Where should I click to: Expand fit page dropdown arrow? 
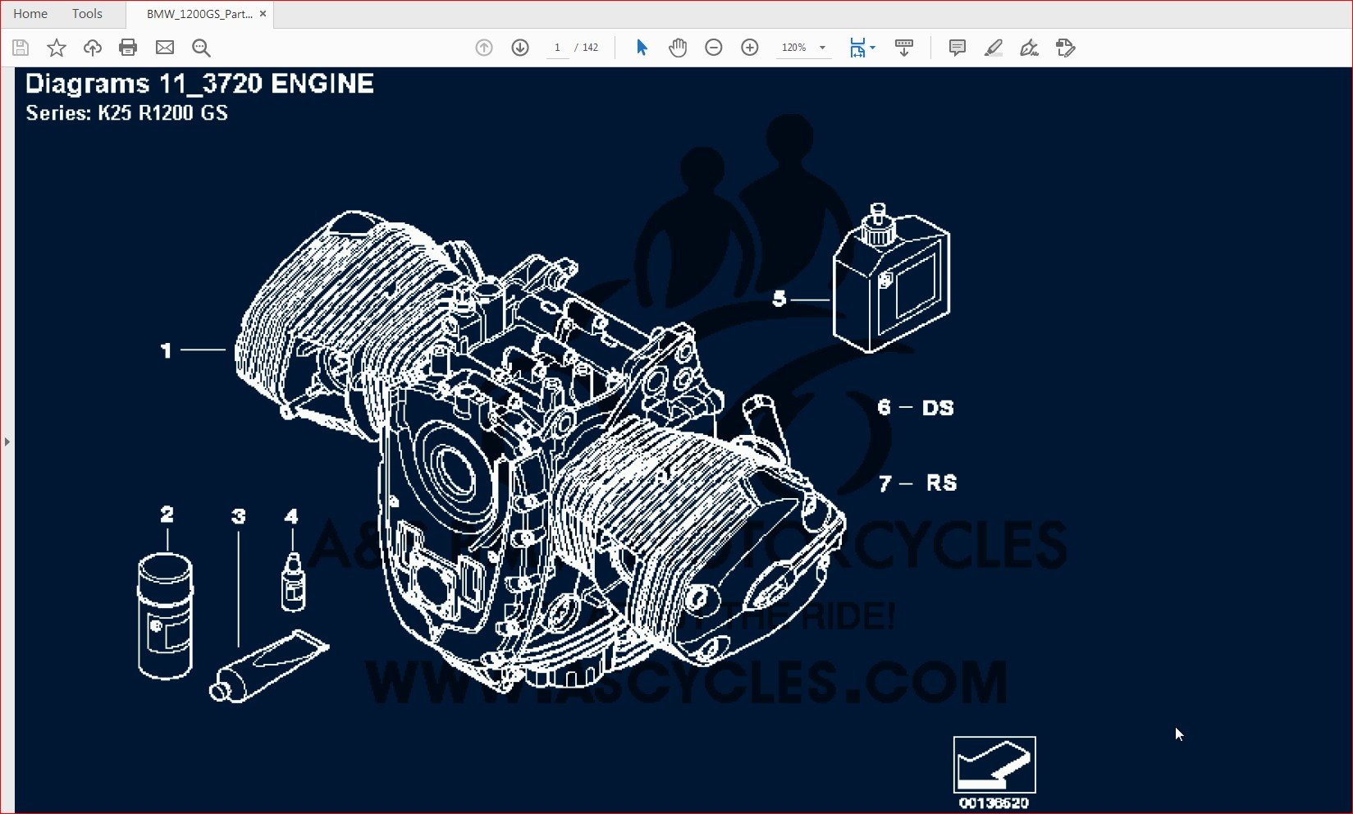pos(872,48)
